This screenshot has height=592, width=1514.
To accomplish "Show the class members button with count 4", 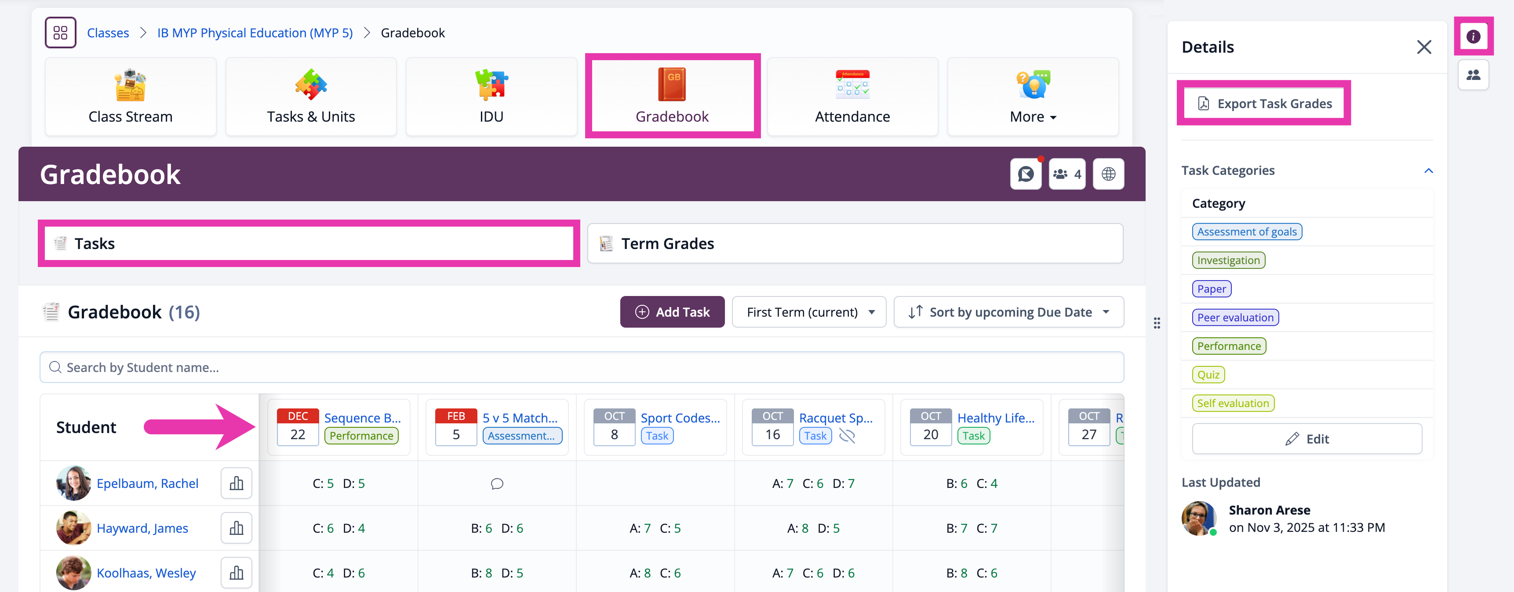I will pos(1067,174).
